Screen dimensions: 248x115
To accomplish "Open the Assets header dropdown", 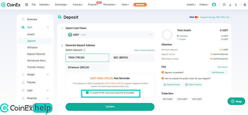I will coord(191,5).
